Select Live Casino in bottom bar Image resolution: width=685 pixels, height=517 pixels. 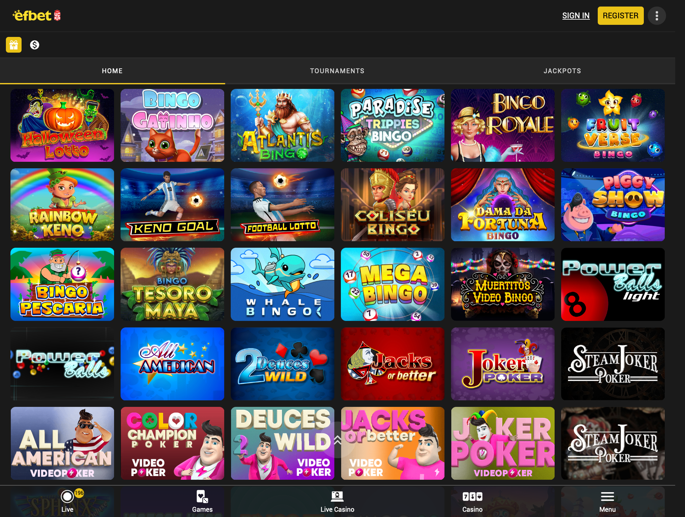(x=337, y=501)
